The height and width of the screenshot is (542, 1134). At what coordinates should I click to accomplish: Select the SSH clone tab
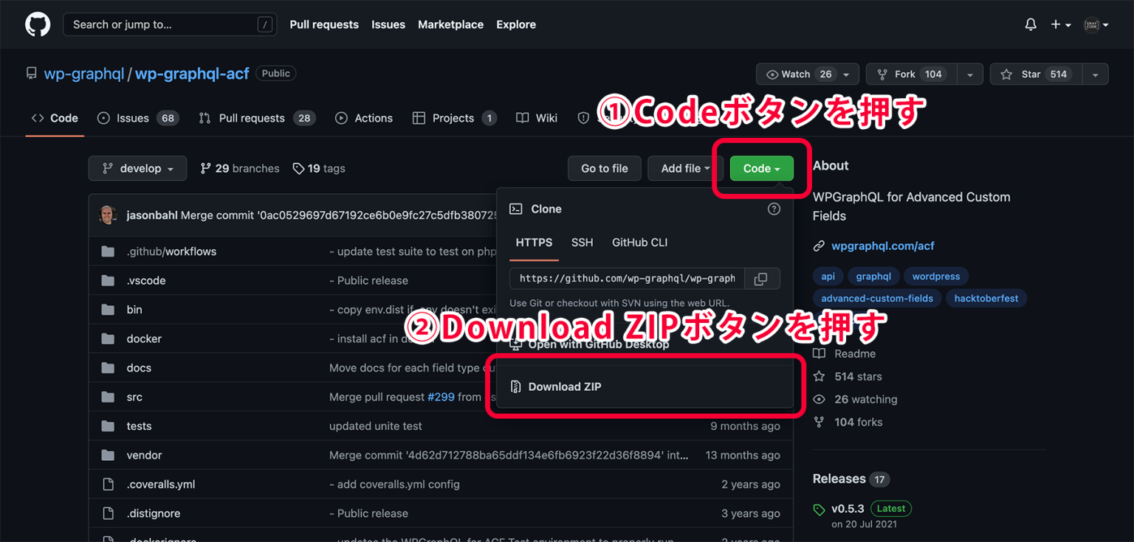[x=582, y=243]
